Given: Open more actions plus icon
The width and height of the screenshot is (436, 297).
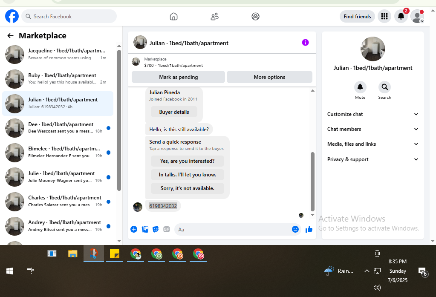Looking at the screenshot, I should click(x=134, y=229).
